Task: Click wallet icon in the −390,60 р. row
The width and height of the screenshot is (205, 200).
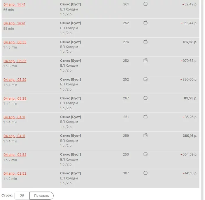Action: point(146,79)
